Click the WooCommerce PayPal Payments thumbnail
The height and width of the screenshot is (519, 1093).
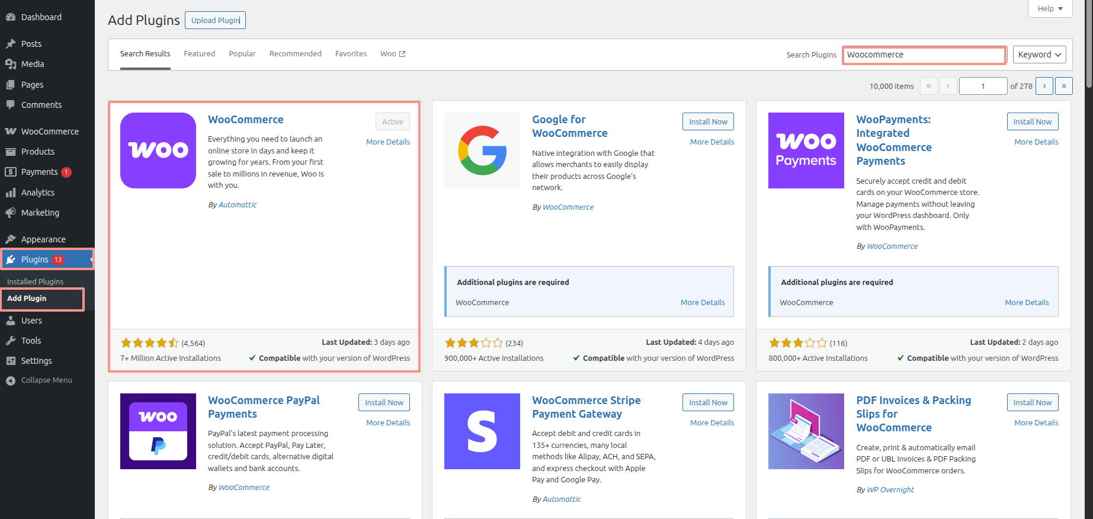pyautogui.click(x=158, y=431)
